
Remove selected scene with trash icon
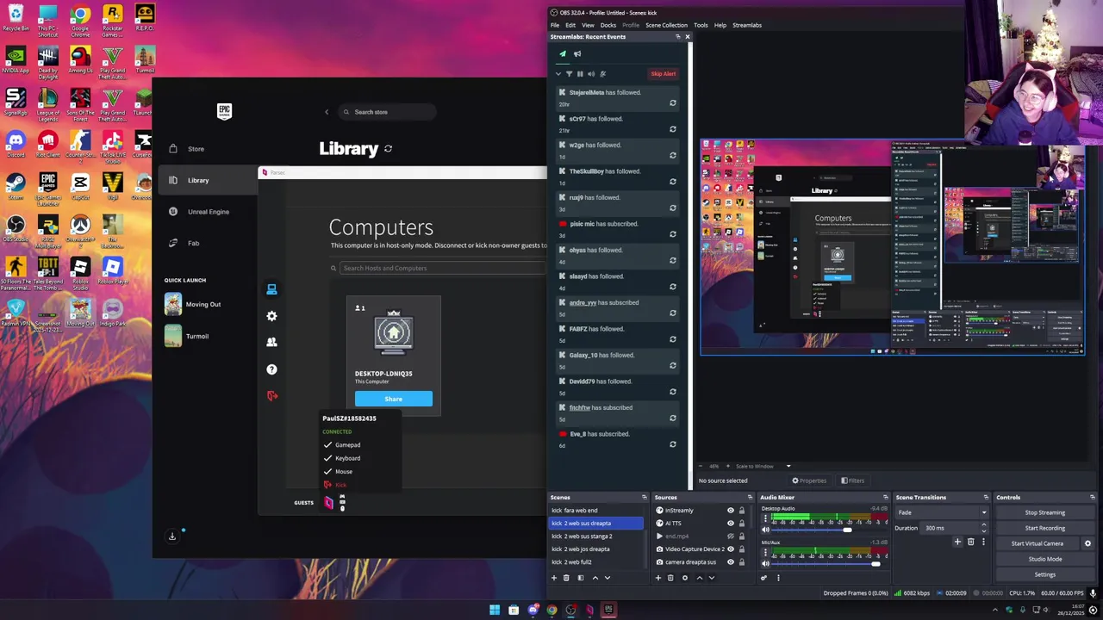566,578
